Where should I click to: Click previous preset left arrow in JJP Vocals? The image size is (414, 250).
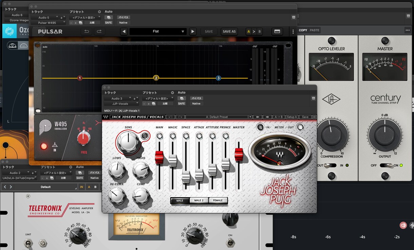tap(258, 117)
